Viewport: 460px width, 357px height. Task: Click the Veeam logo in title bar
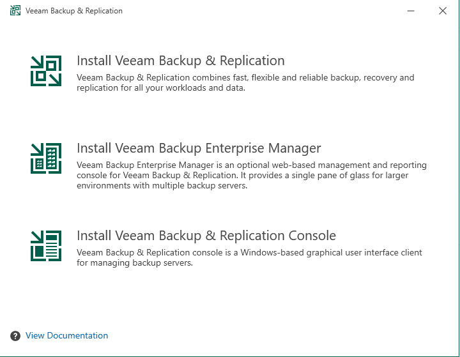point(15,11)
